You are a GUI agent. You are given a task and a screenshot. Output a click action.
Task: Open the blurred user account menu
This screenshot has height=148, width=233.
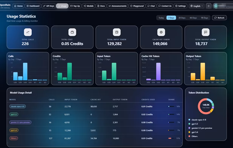point(222,6)
